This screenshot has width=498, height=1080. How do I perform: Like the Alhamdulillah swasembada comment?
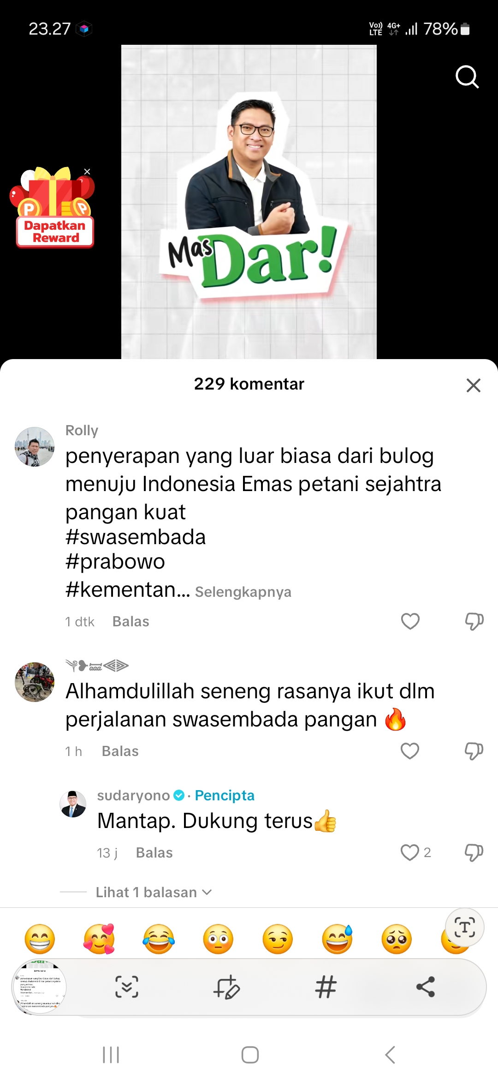tap(410, 751)
